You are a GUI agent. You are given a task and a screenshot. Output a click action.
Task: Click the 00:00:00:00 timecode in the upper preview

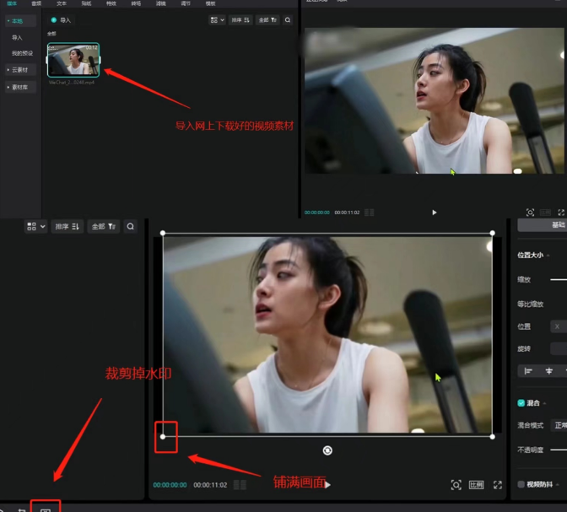[x=316, y=213]
